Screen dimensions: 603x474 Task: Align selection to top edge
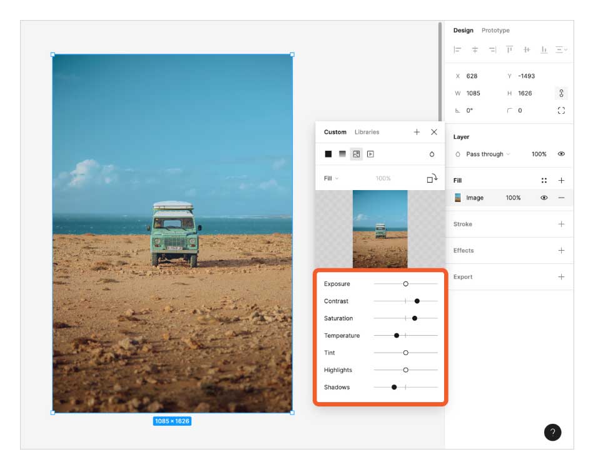tap(509, 49)
